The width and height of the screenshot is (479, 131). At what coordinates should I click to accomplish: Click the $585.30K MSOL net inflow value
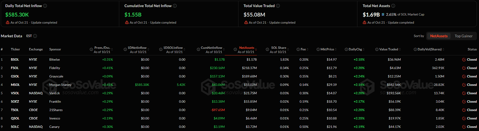[142, 85]
